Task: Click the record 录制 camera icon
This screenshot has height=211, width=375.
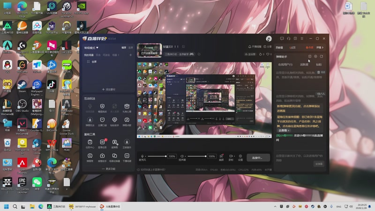Action: tap(231, 156)
